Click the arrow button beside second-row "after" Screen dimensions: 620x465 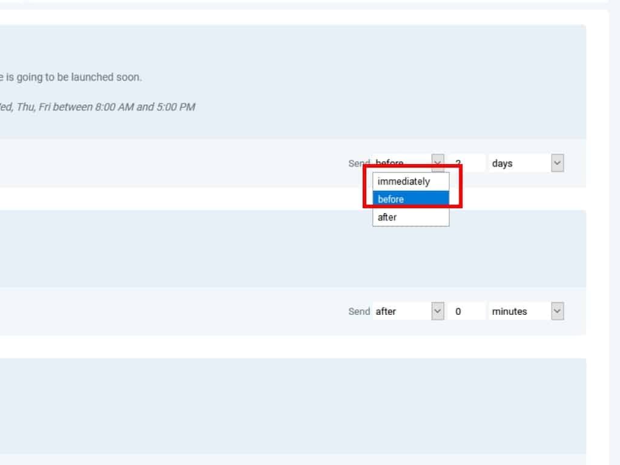[438, 311]
